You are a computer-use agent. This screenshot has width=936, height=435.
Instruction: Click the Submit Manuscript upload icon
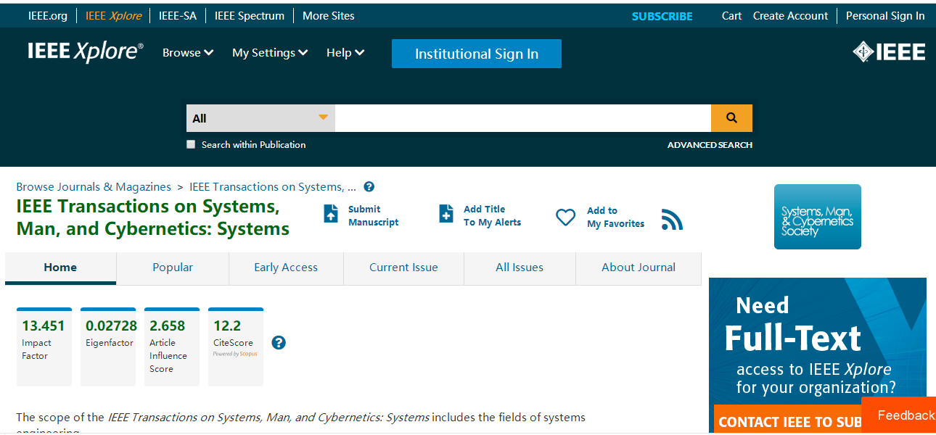point(331,214)
